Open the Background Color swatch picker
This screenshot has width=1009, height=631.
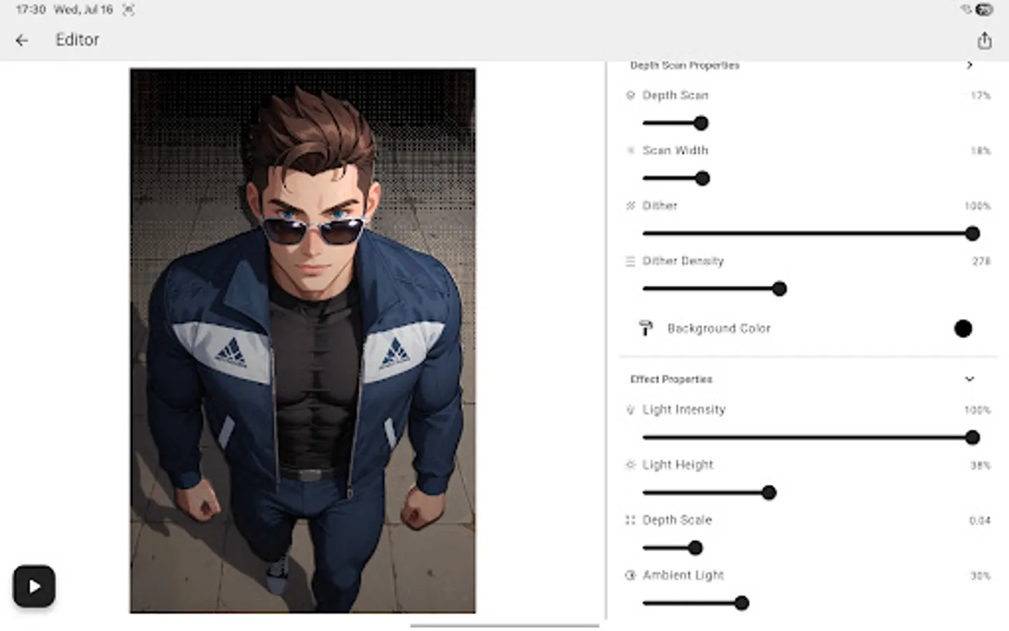(963, 328)
